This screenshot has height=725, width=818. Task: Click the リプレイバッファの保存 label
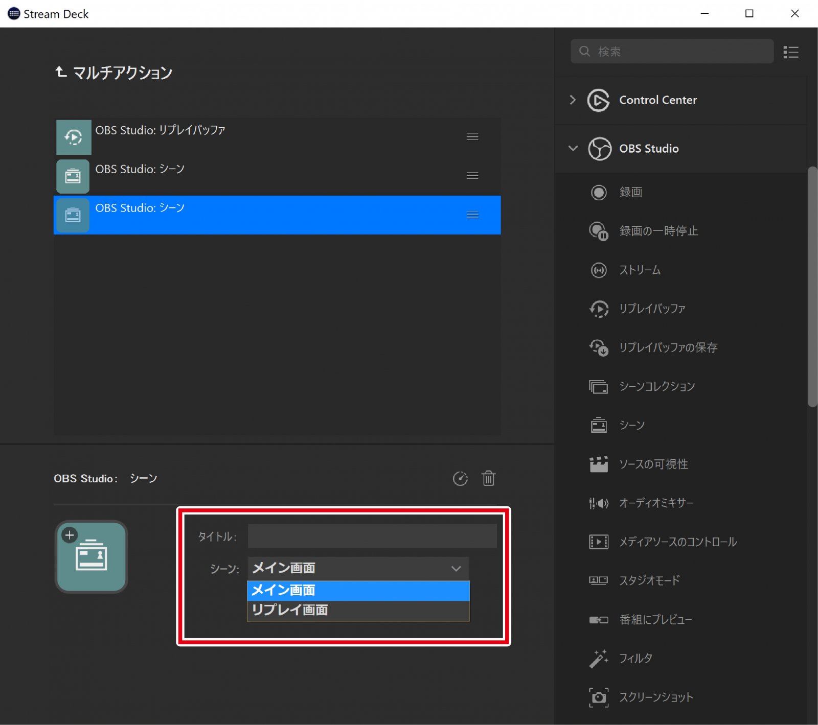tap(668, 347)
